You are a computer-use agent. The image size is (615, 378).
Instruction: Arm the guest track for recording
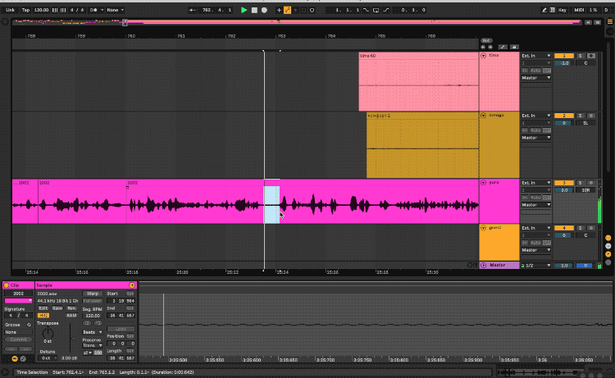click(x=591, y=228)
